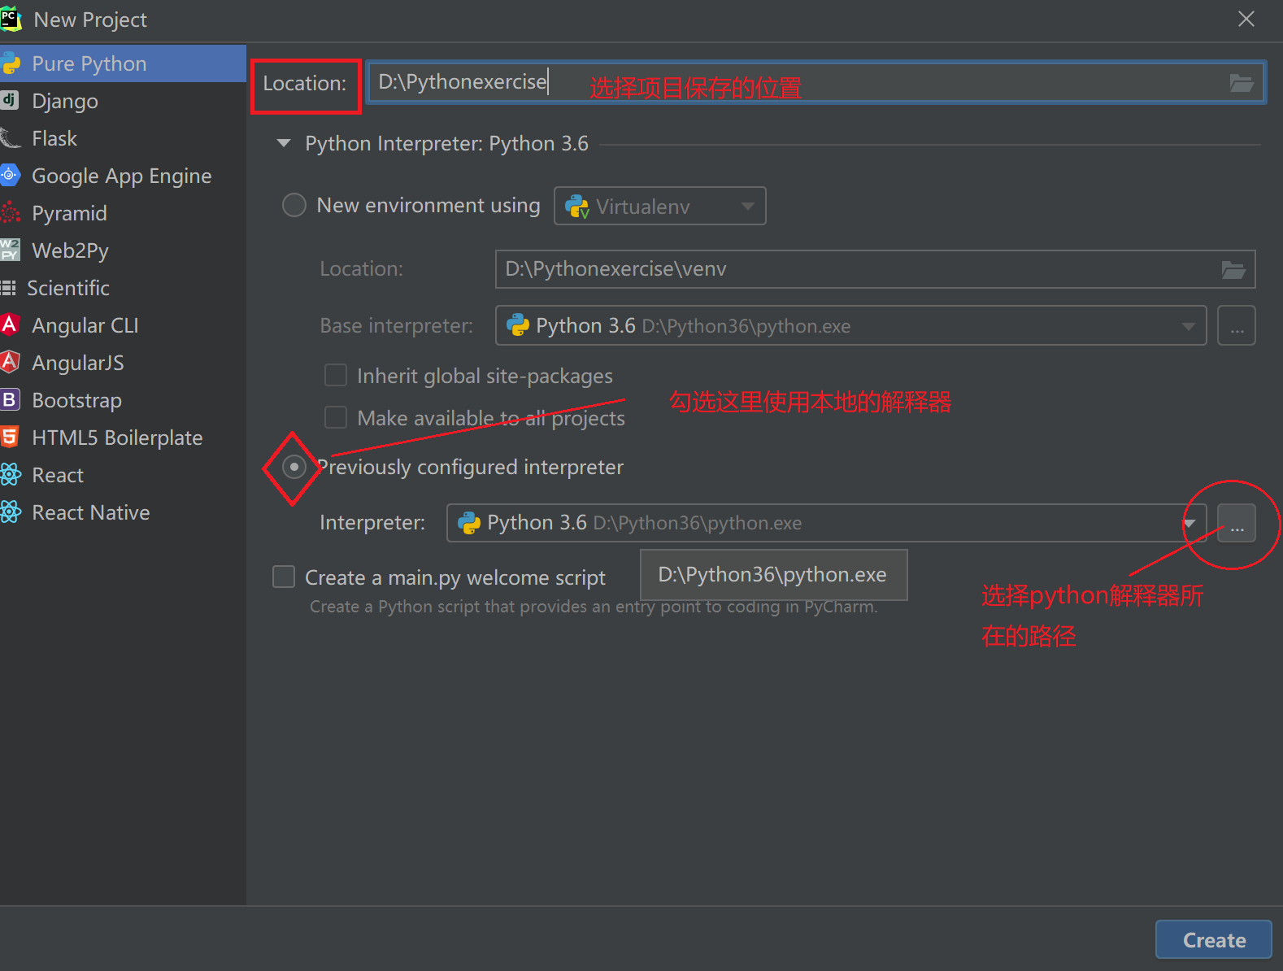Screen dimensions: 1283x971
Task: Select Pyramid project type
Action: [x=122, y=213]
